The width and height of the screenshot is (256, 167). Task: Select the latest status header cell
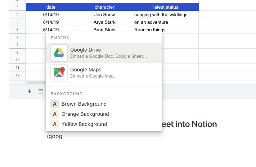click(166, 7)
